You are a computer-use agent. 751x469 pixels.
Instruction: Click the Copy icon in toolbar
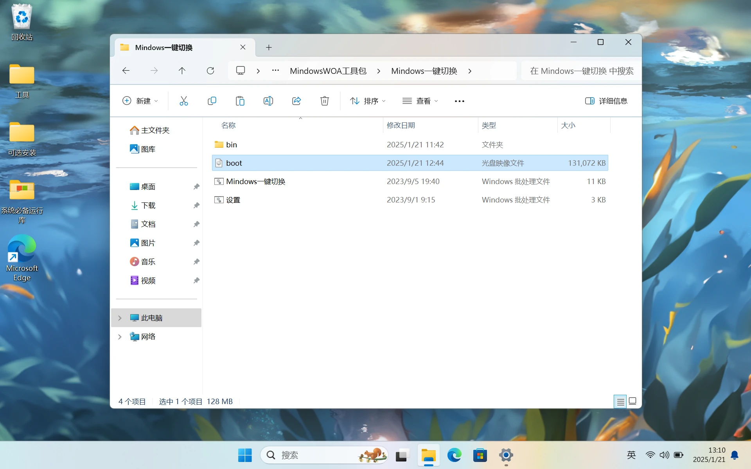[x=212, y=101]
